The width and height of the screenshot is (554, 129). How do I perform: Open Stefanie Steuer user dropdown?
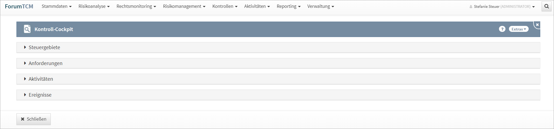tap(504, 7)
